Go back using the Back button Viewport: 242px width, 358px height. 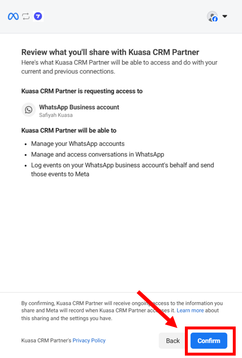tap(173, 341)
